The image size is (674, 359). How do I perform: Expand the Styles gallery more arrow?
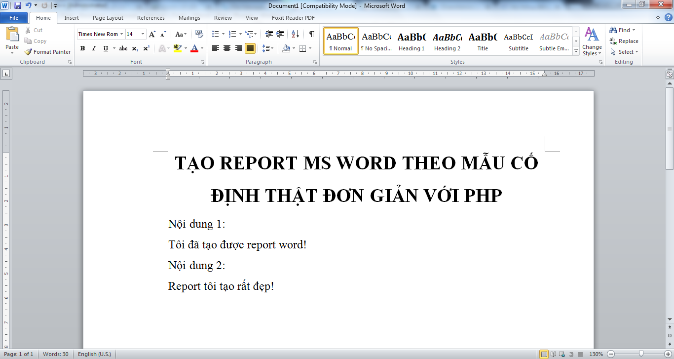coord(576,51)
